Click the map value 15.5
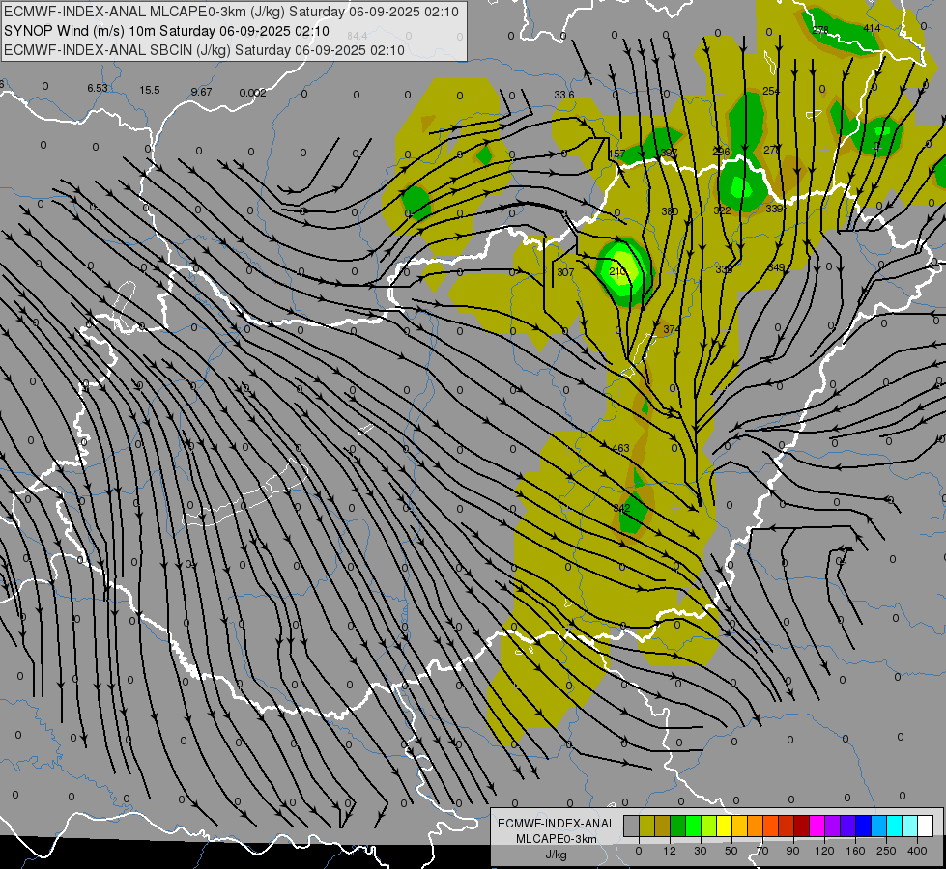Screen dimensions: 946x869 150,90
